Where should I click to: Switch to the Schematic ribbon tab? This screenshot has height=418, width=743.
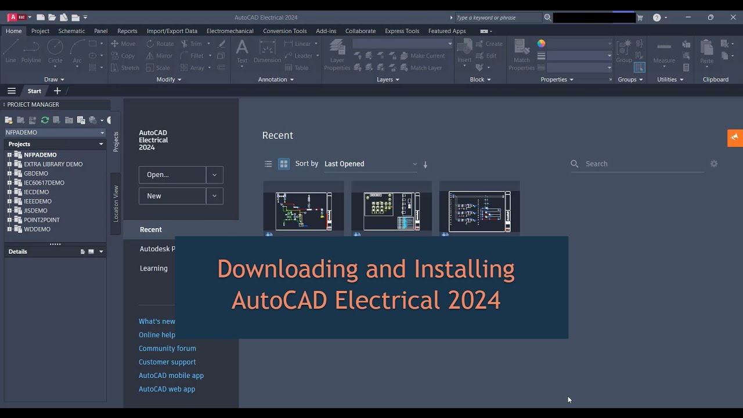[x=71, y=31]
